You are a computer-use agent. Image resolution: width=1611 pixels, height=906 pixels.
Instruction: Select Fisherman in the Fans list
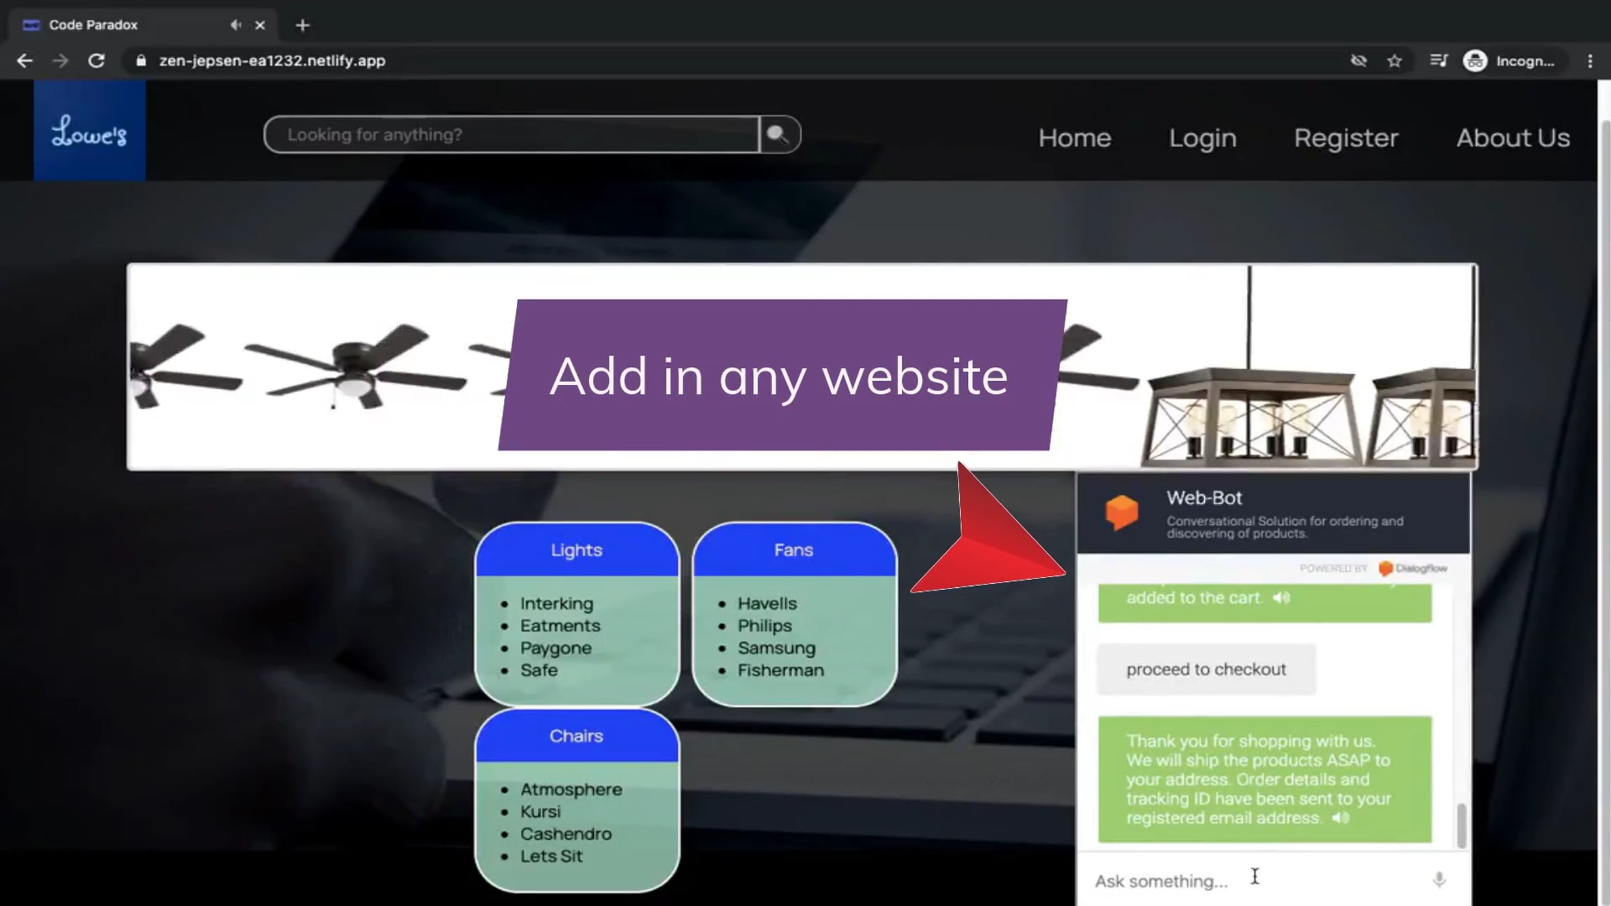click(x=781, y=670)
